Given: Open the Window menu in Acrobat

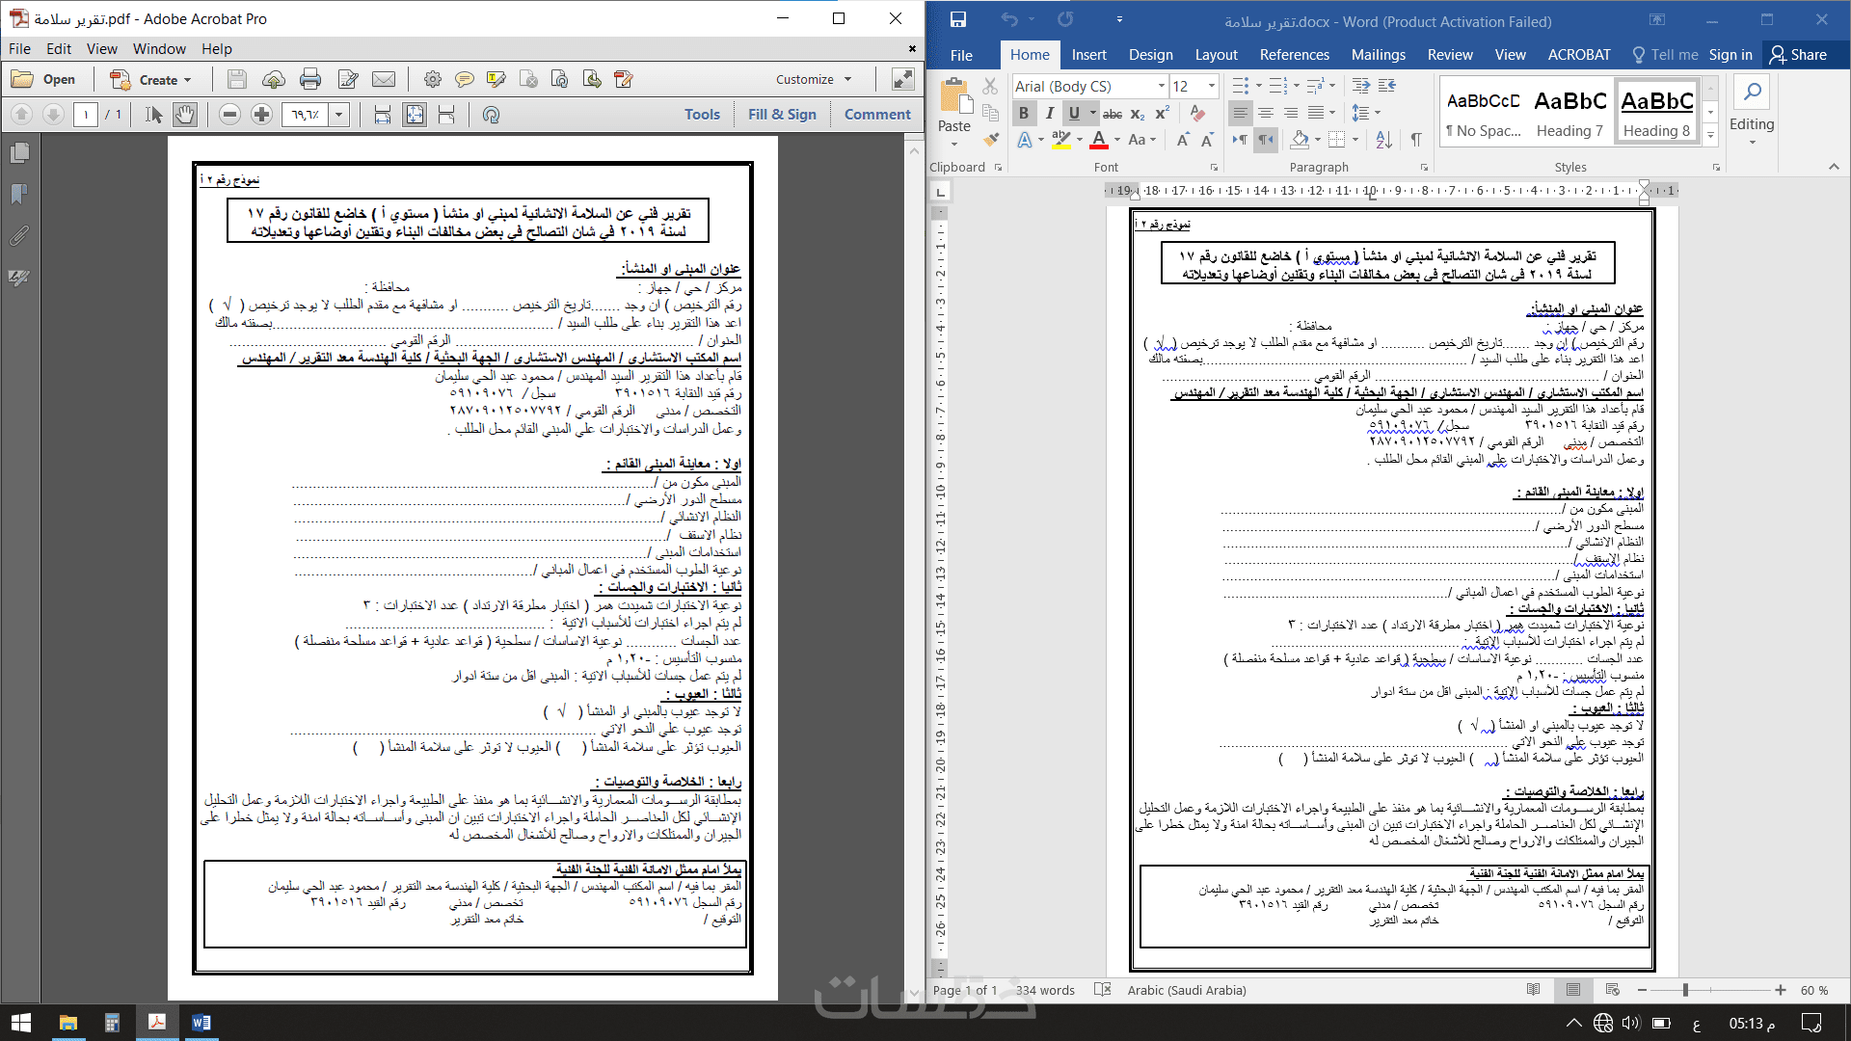Looking at the screenshot, I should click(159, 48).
